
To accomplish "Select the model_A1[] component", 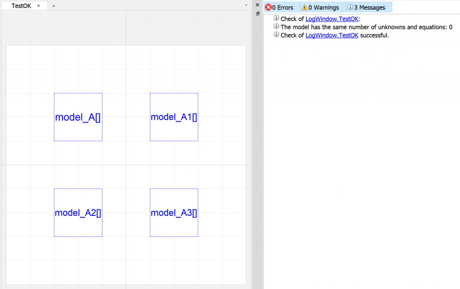I will (174, 117).
